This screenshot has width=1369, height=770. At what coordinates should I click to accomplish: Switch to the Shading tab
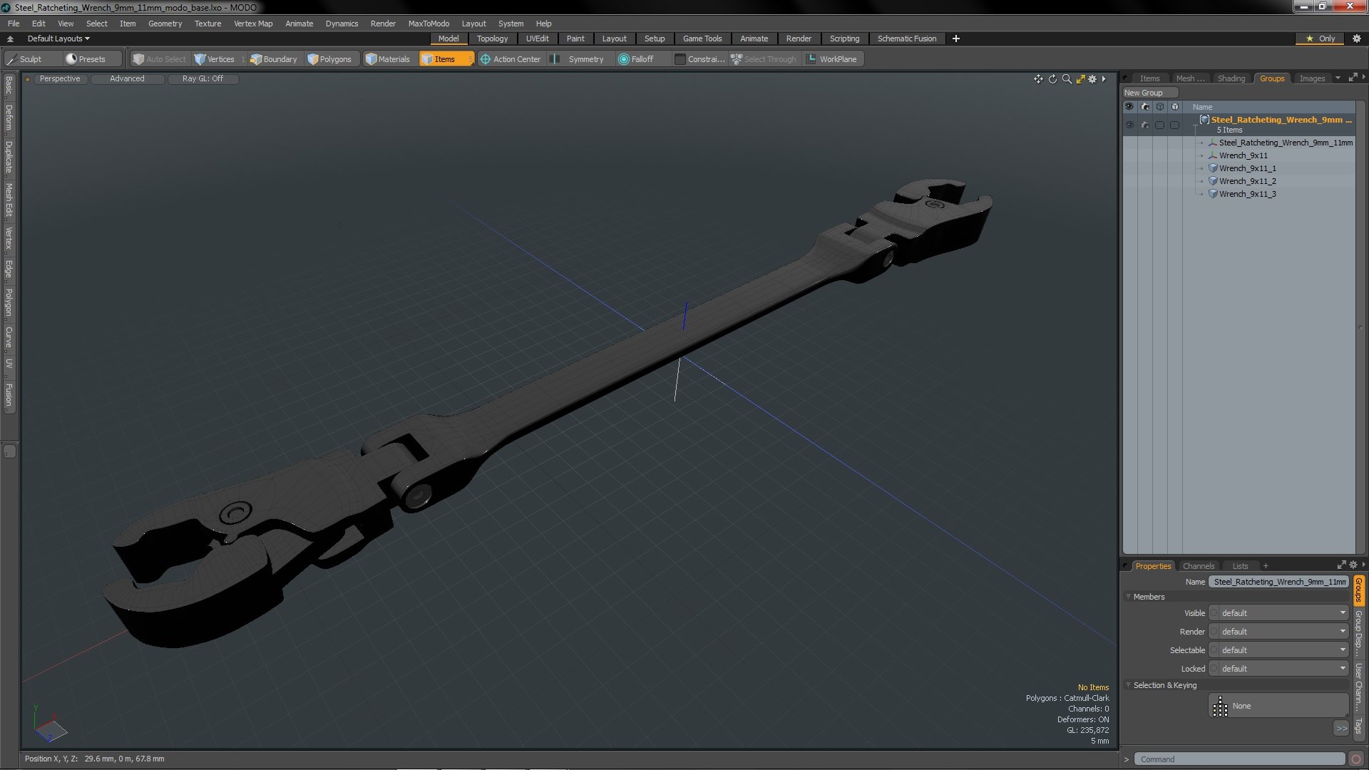point(1231,78)
